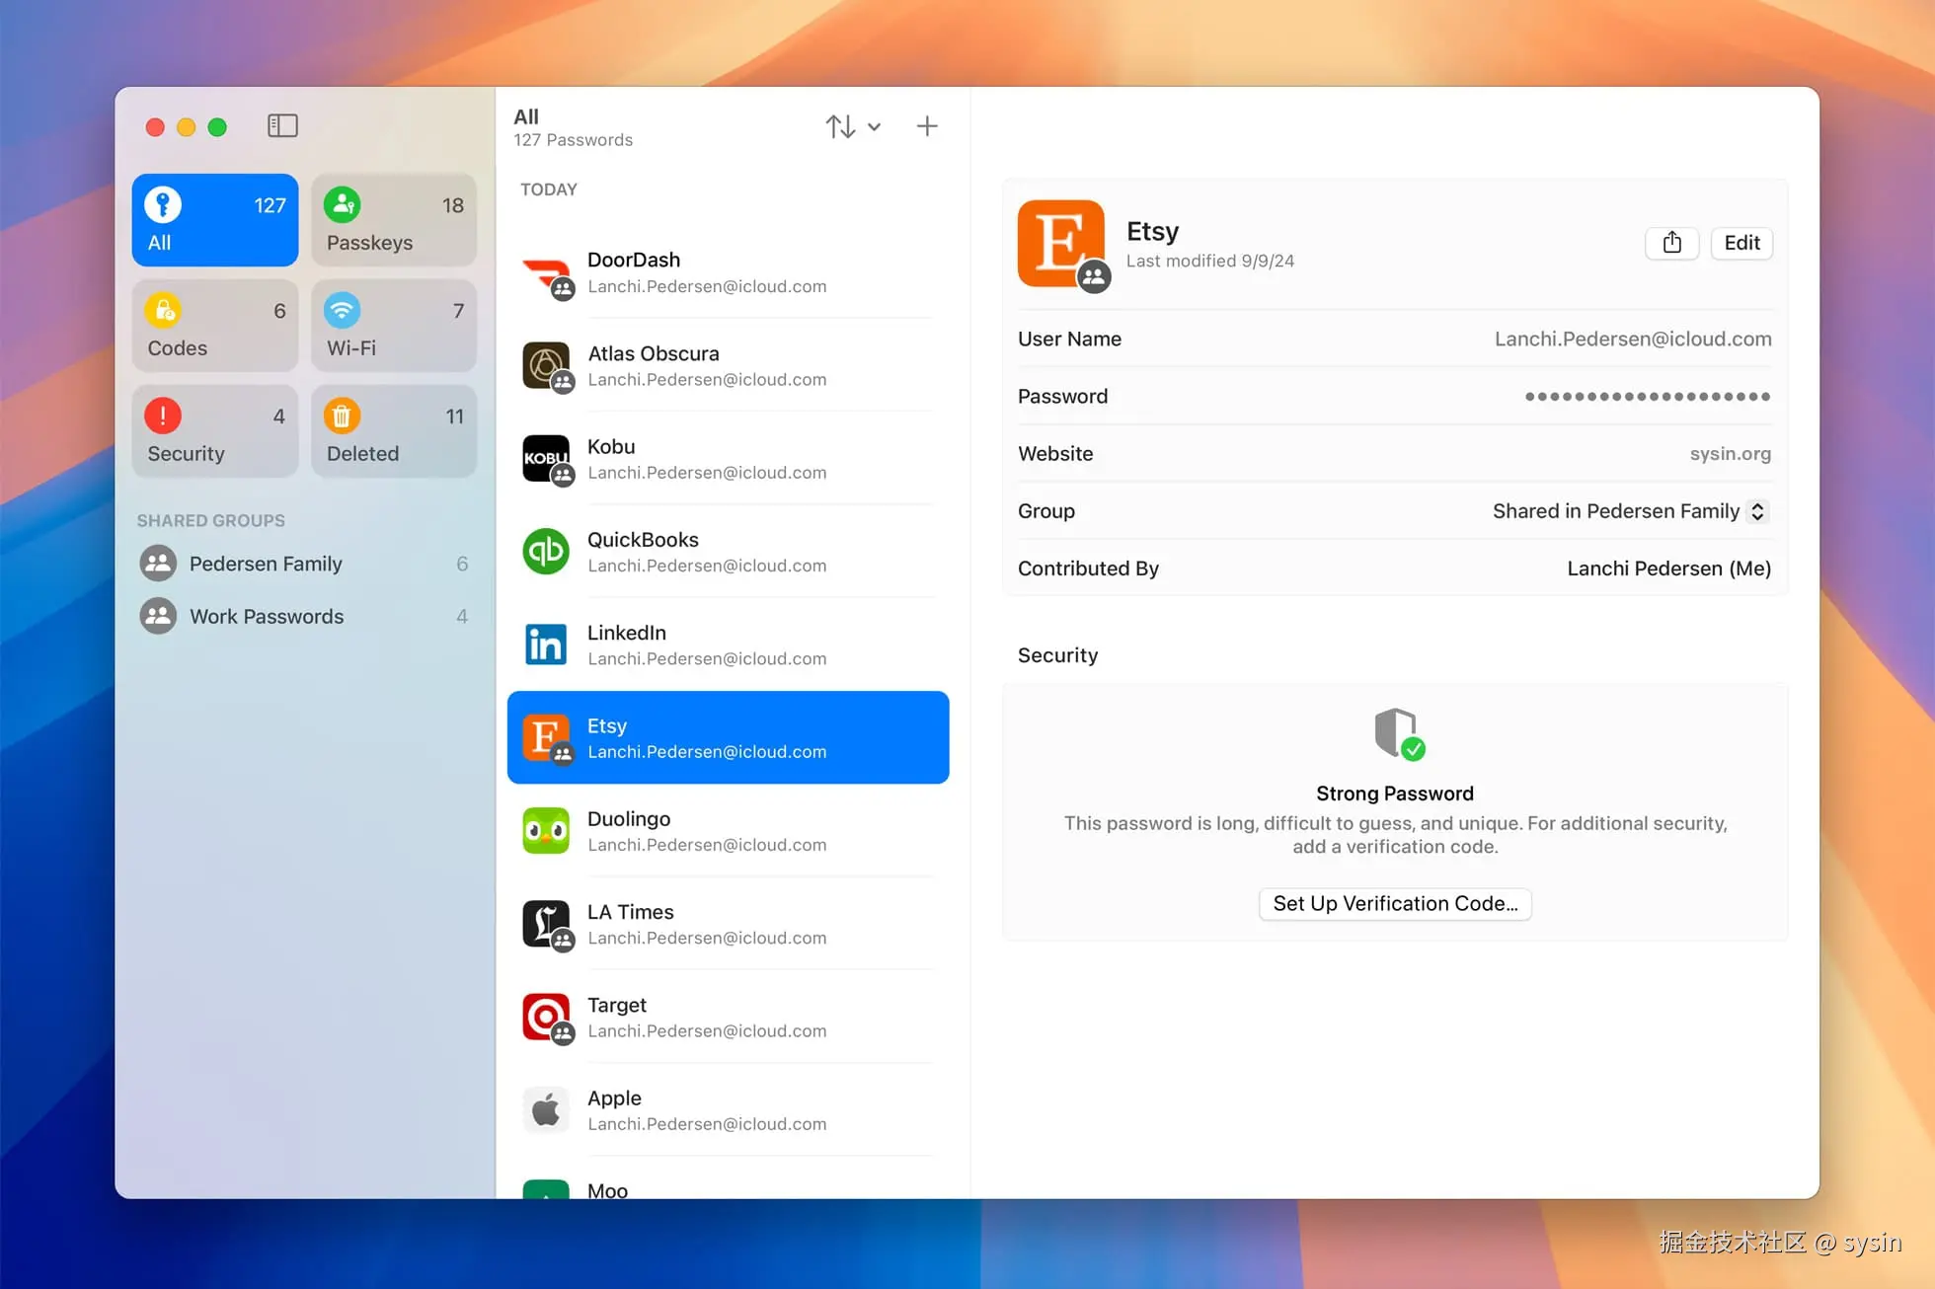
Task: Toggle the sidebar visibility
Action: click(x=281, y=125)
